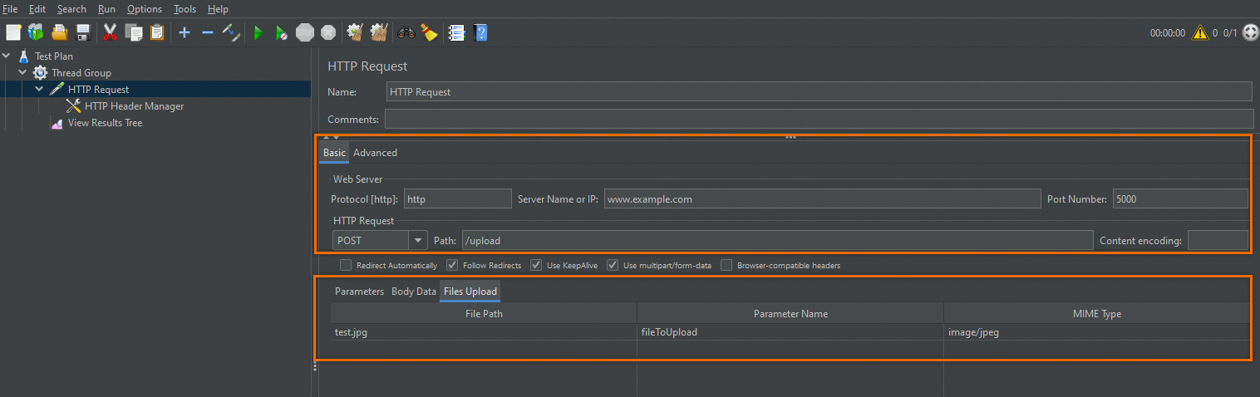Click the Cut scissors icon
Viewport: 1260px width, 397px height.
pos(110,32)
